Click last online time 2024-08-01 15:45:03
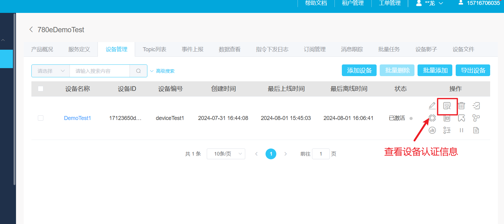504x224 pixels. [286, 118]
